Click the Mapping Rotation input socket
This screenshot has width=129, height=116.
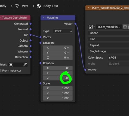point(41,63)
